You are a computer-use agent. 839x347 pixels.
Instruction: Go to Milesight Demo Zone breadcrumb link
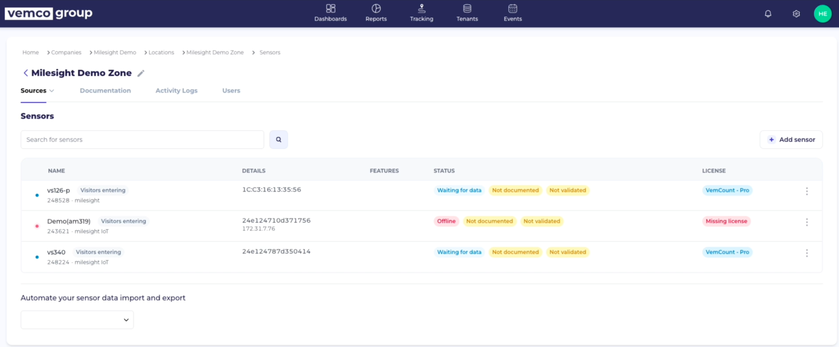[x=215, y=52]
